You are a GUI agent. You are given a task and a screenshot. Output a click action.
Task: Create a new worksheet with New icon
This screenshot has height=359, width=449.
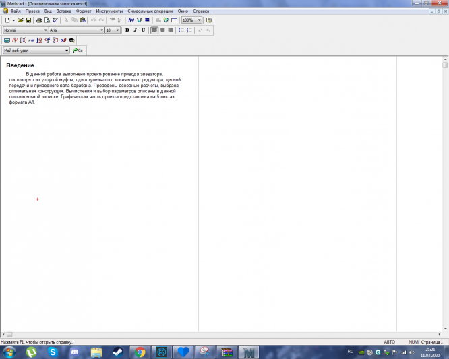click(7, 20)
